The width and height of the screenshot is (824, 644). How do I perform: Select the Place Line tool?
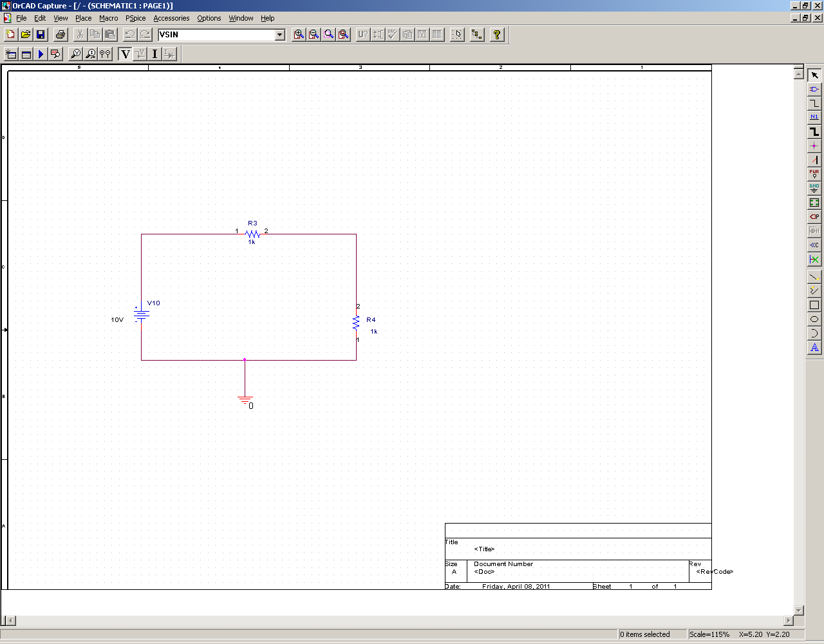click(814, 277)
